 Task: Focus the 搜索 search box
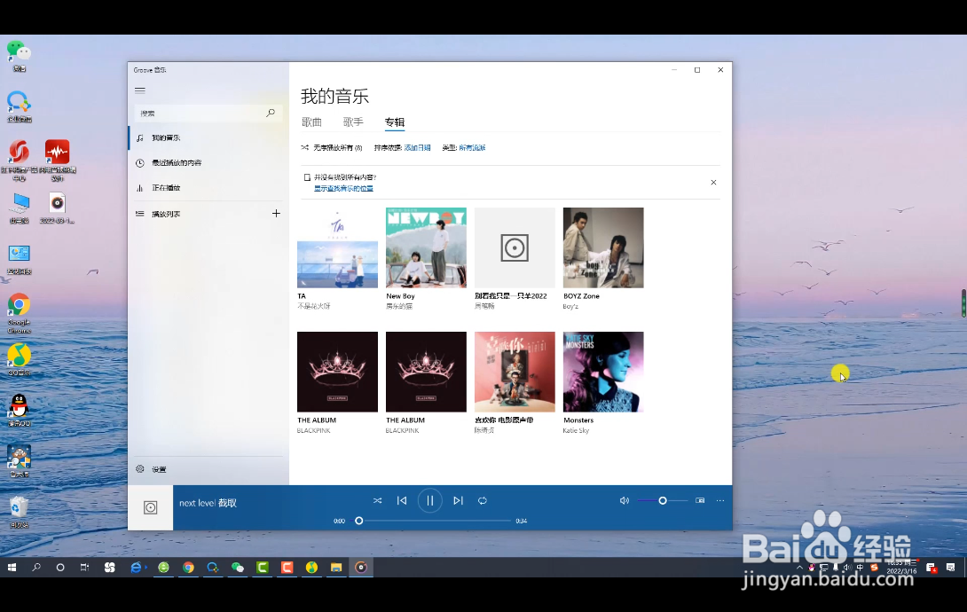208,114
